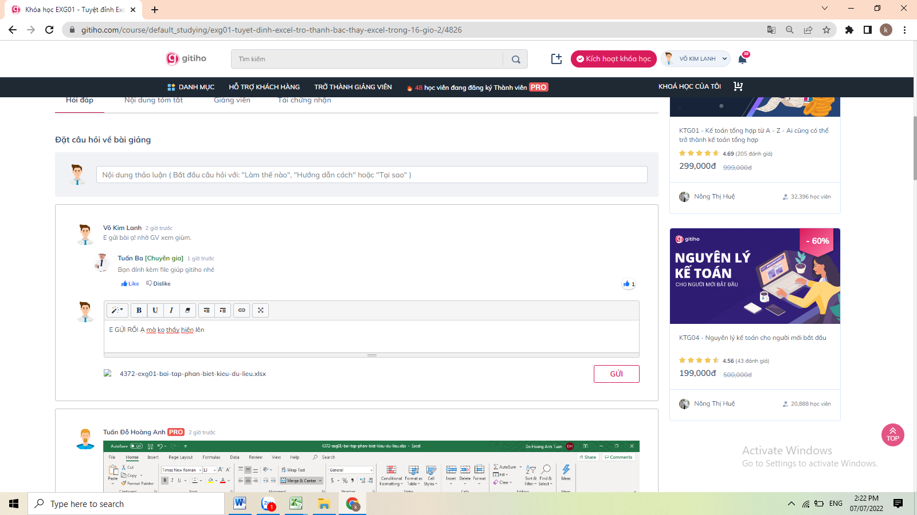The height and width of the screenshot is (515, 917).
Task: Open KTG04 Nguyên lý kế toán course title
Action: pos(753,338)
